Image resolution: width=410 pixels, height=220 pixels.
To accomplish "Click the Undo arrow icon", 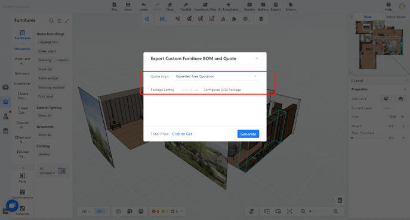I will (x=144, y=5).
